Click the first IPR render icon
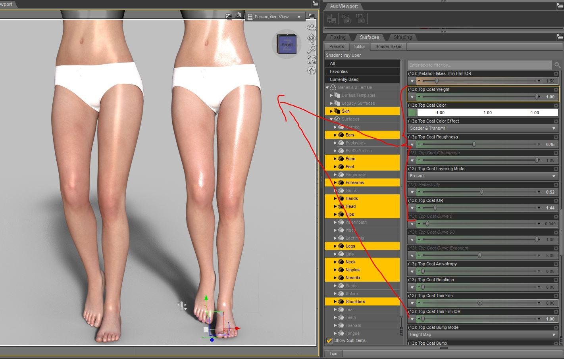Screen dimensions: 564x359 point(346,18)
